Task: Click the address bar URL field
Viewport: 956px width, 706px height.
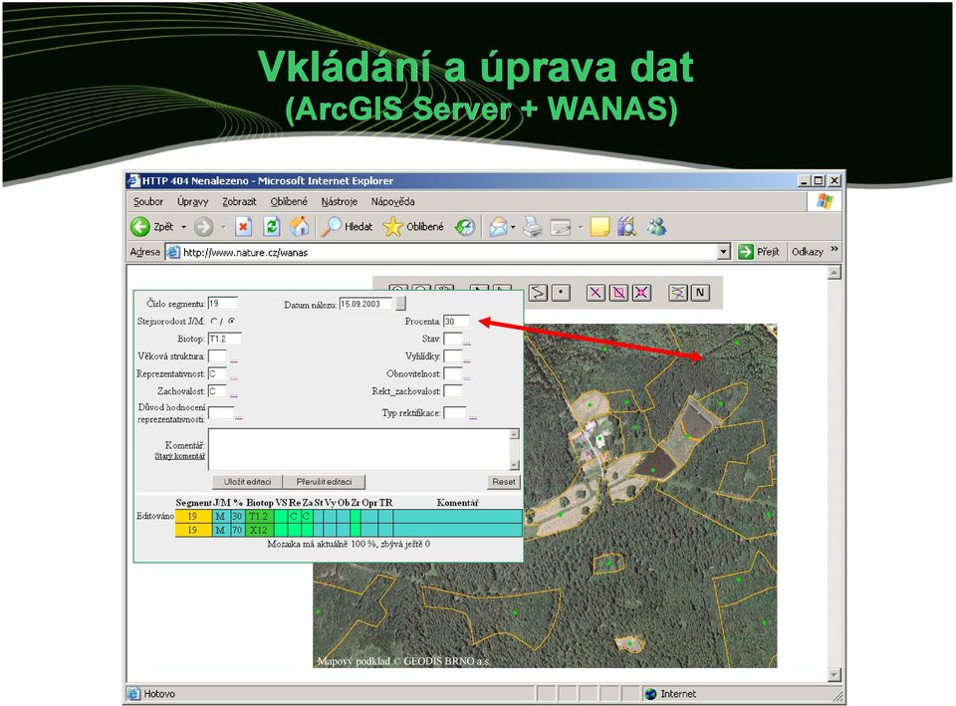Action: coord(448,252)
